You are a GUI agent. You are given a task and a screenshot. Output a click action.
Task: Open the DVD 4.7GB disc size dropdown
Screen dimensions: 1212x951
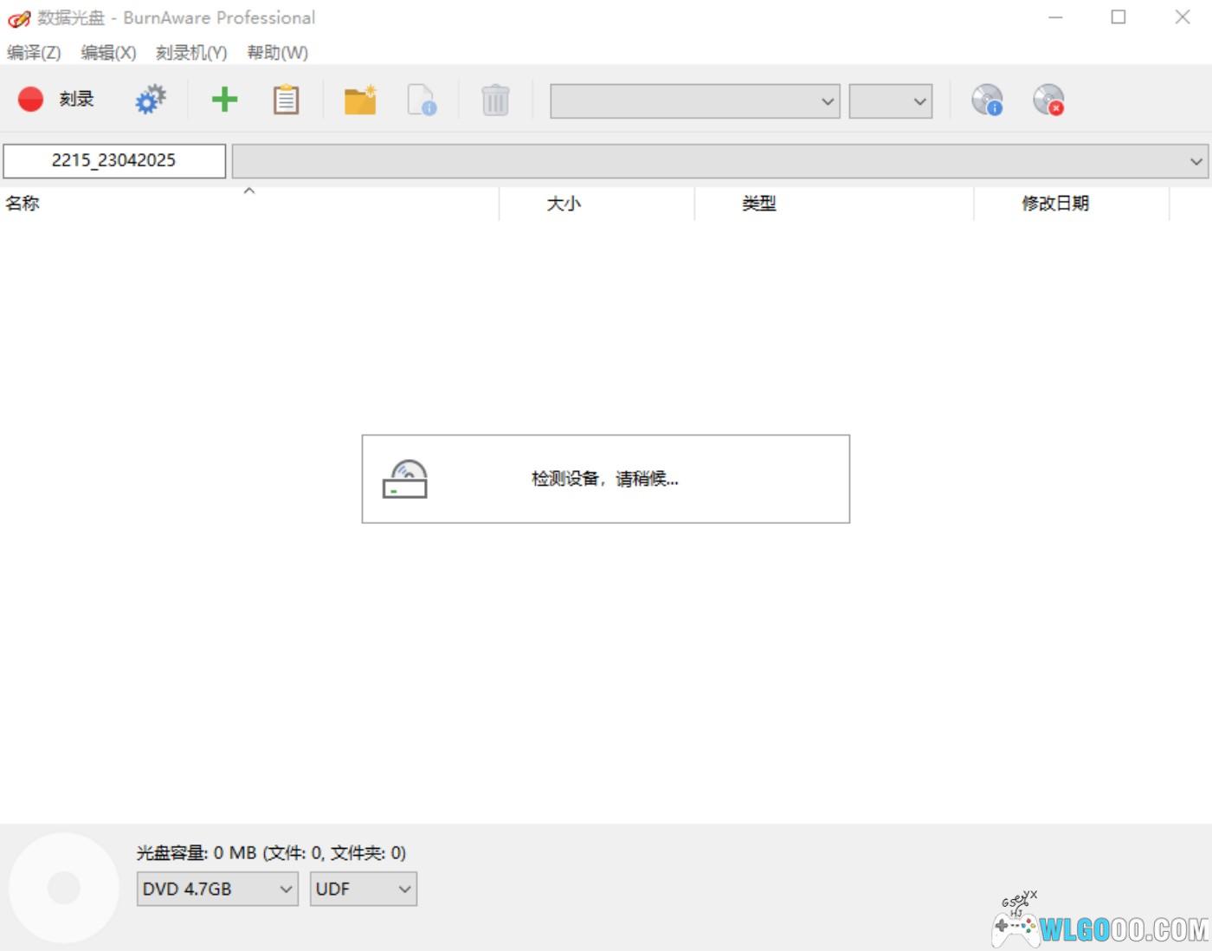coord(217,889)
